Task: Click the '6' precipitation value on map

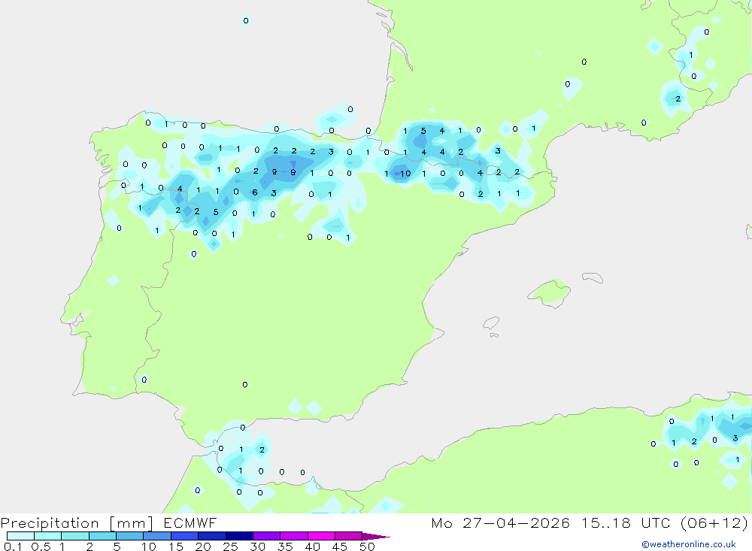Action: coord(255,192)
